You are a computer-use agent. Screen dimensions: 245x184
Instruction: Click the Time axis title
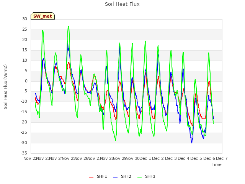pos(217,164)
